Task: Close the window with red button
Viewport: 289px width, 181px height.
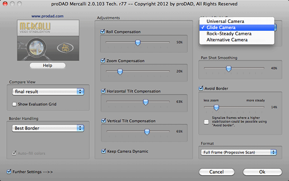Action: click(5, 4)
